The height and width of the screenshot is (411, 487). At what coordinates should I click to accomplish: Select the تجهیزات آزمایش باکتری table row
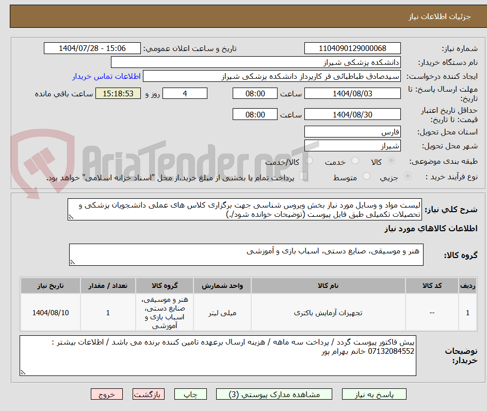(328, 312)
